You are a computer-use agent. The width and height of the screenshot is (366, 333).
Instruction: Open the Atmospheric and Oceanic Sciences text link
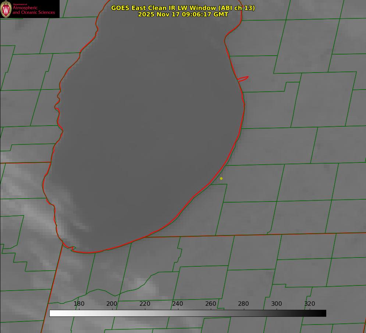pos(33,10)
